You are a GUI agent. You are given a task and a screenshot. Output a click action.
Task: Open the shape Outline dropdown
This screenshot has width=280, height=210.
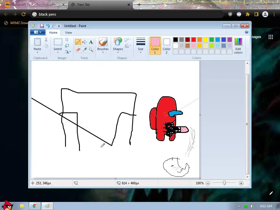(128, 40)
